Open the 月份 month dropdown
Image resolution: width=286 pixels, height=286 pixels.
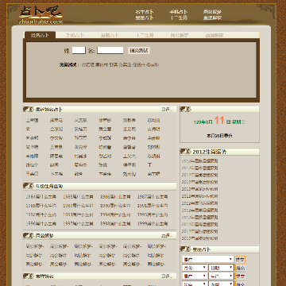coord(195,268)
